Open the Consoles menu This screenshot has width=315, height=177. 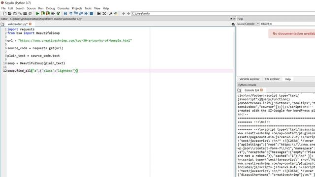(x=63, y=8)
